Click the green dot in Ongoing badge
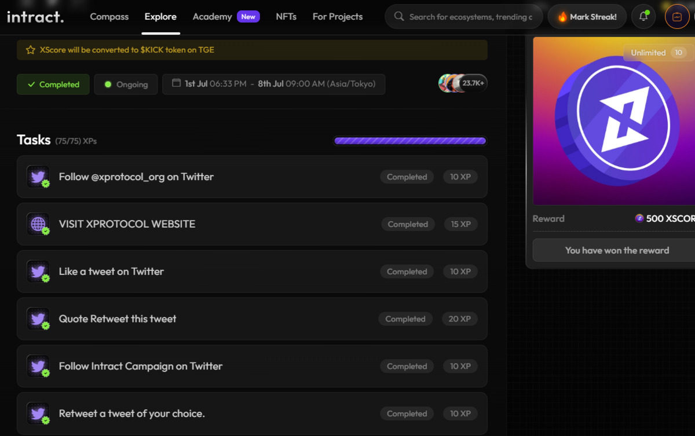This screenshot has width=695, height=436. point(108,85)
